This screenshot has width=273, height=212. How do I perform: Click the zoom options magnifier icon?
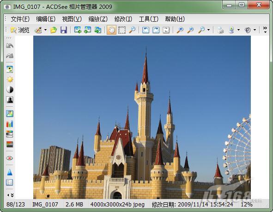tap(201, 30)
